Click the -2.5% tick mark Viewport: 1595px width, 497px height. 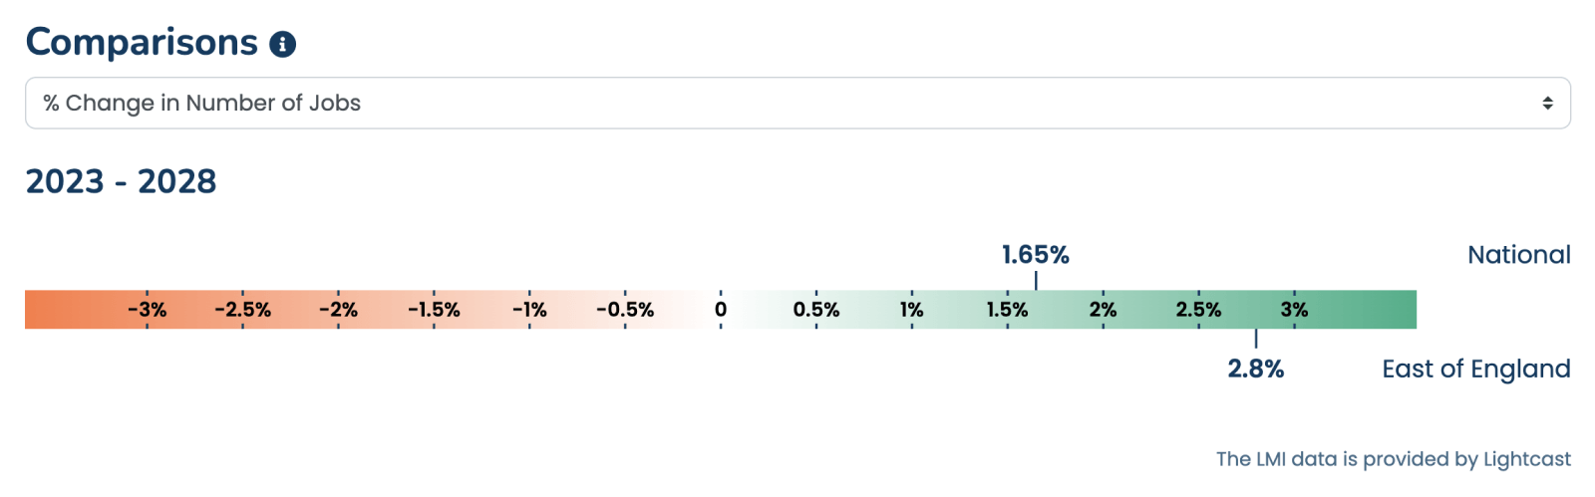click(x=243, y=310)
